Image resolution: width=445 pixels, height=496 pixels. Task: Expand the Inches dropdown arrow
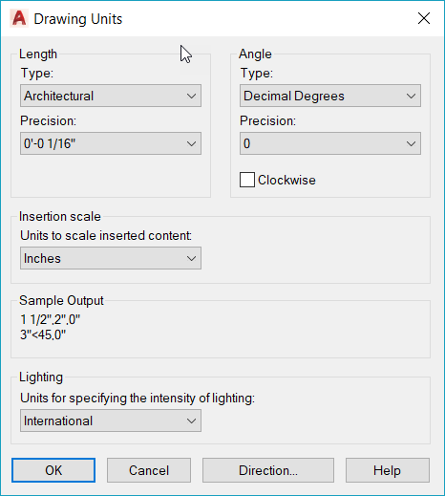coord(191,258)
